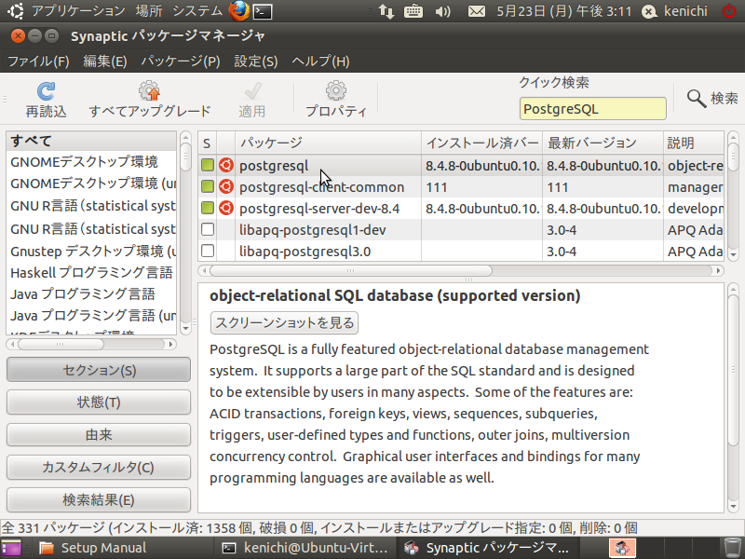This screenshot has height=559, width=745.
Task: Open the 設定(S) menu
Action: click(256, 61)
